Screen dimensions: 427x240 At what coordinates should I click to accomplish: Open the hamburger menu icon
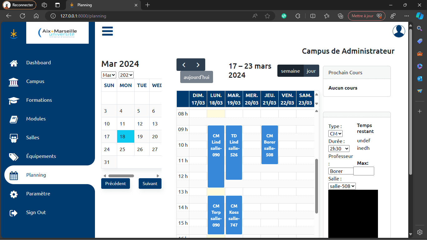click(107, 31)
